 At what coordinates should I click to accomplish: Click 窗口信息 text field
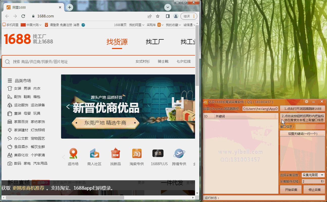pyautogui.click(x=310, y=127)
